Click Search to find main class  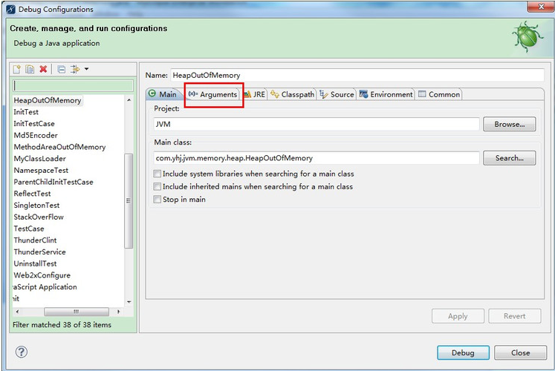click(x=510, y=158)
